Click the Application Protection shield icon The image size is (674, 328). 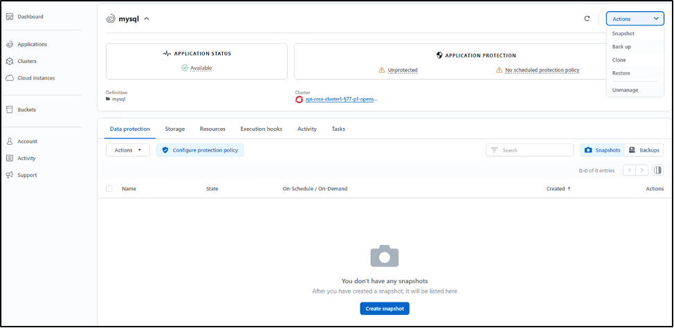(439, 55)
